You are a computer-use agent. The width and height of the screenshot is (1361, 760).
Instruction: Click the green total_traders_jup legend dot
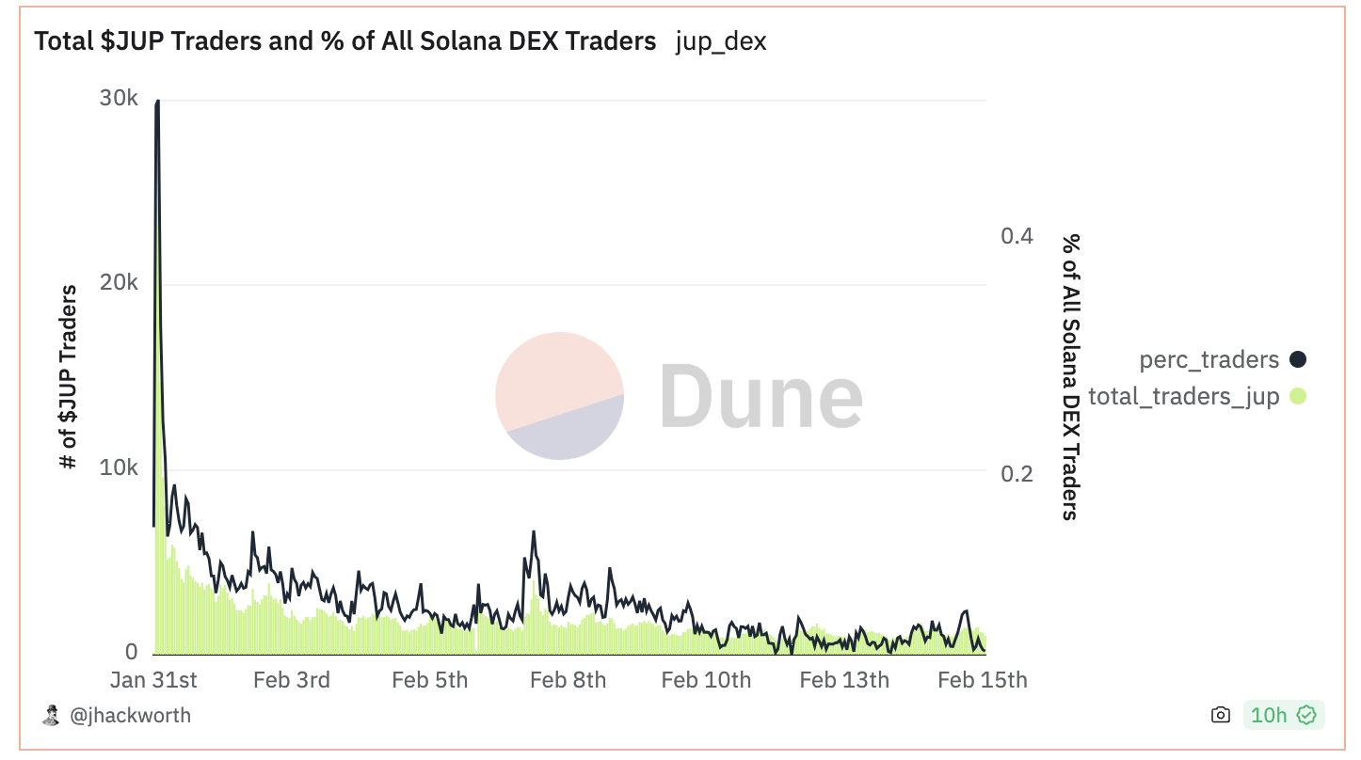pos(1298,396)
